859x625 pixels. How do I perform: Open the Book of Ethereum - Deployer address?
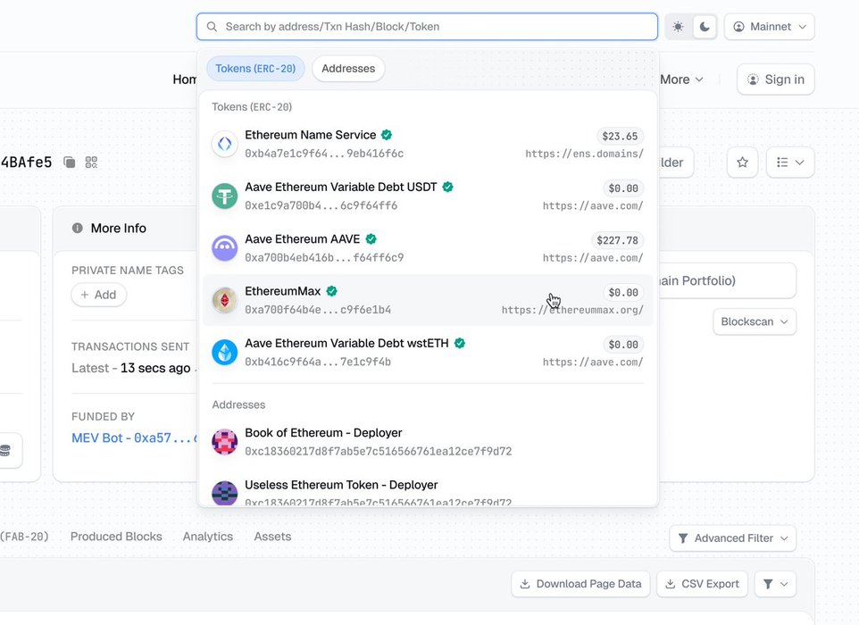point(428,442)
